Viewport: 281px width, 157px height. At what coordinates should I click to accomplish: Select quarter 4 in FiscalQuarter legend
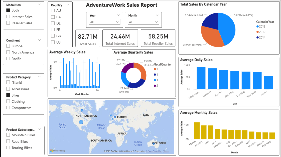pyautogui.click(x=156, y=75)
